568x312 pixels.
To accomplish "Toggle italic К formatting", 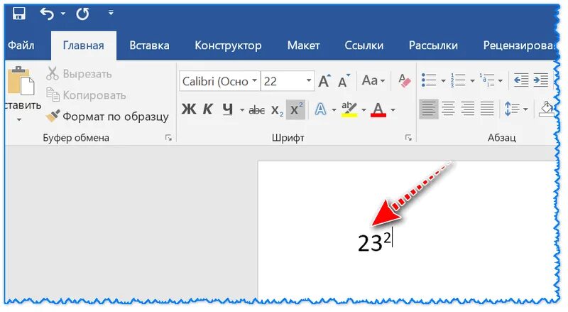I will click(207, 109).
